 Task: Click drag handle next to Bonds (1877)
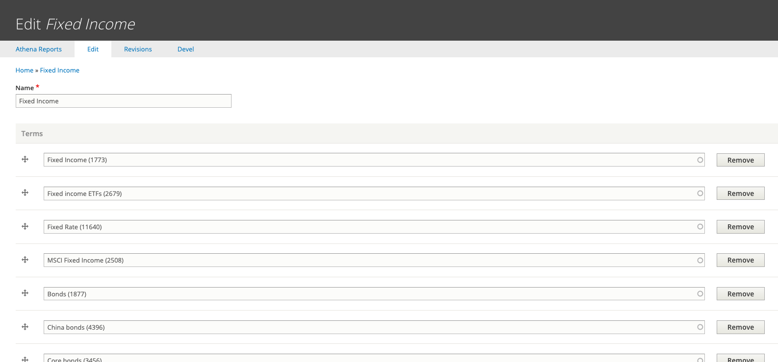(x=25, y=293)
